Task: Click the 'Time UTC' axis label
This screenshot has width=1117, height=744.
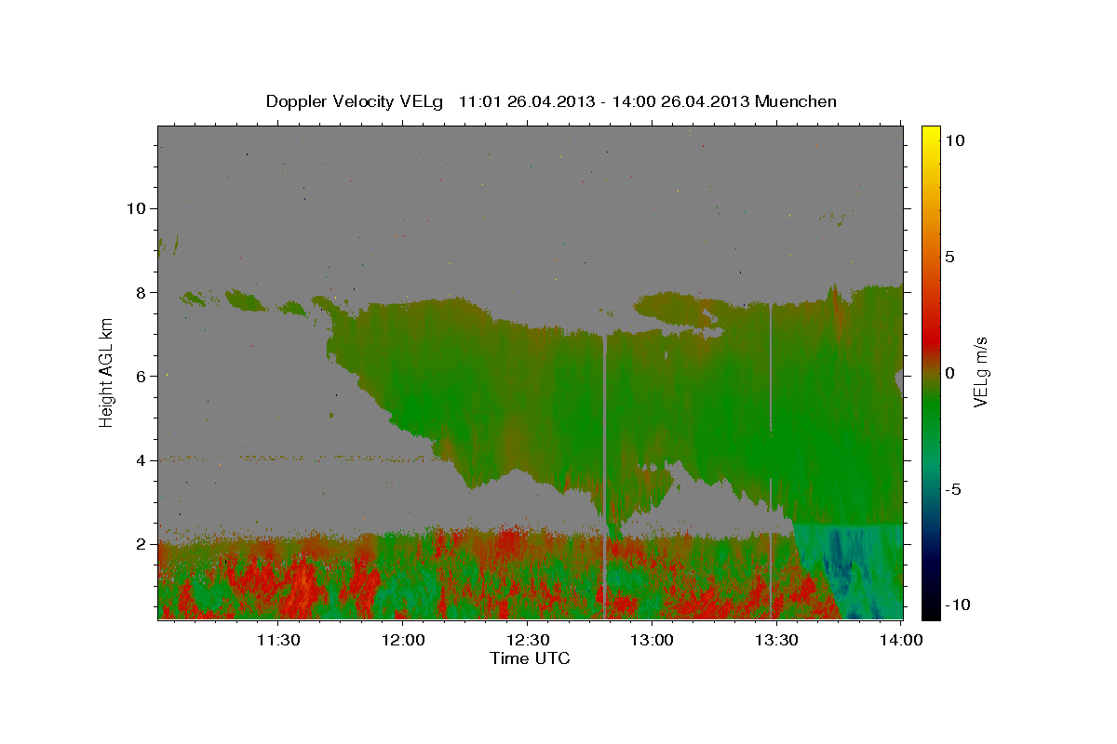Action: point(530,658)
